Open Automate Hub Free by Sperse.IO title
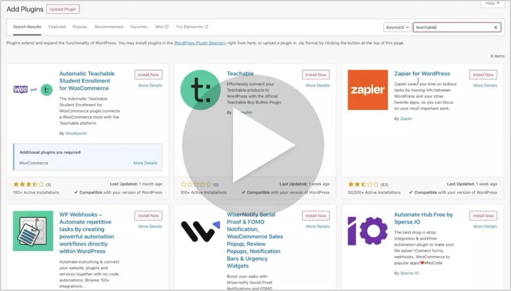Screen dimensions: 511x291 point(423,218)
